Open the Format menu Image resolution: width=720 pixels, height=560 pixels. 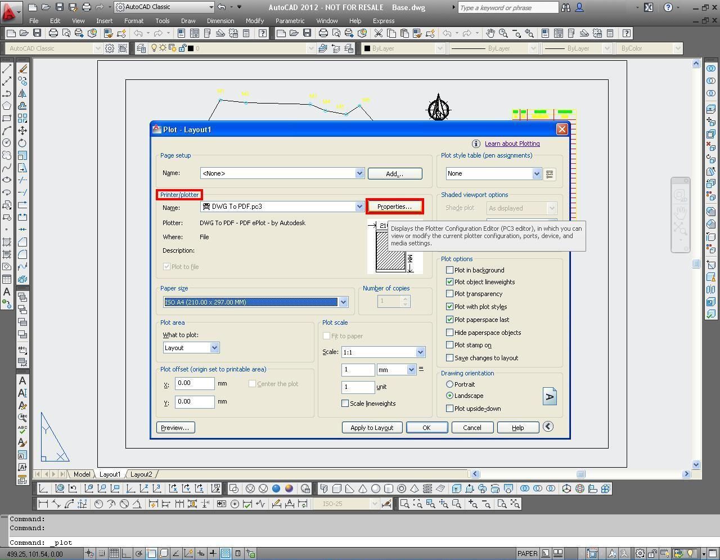pyautogui.click(x=134, y=21)
